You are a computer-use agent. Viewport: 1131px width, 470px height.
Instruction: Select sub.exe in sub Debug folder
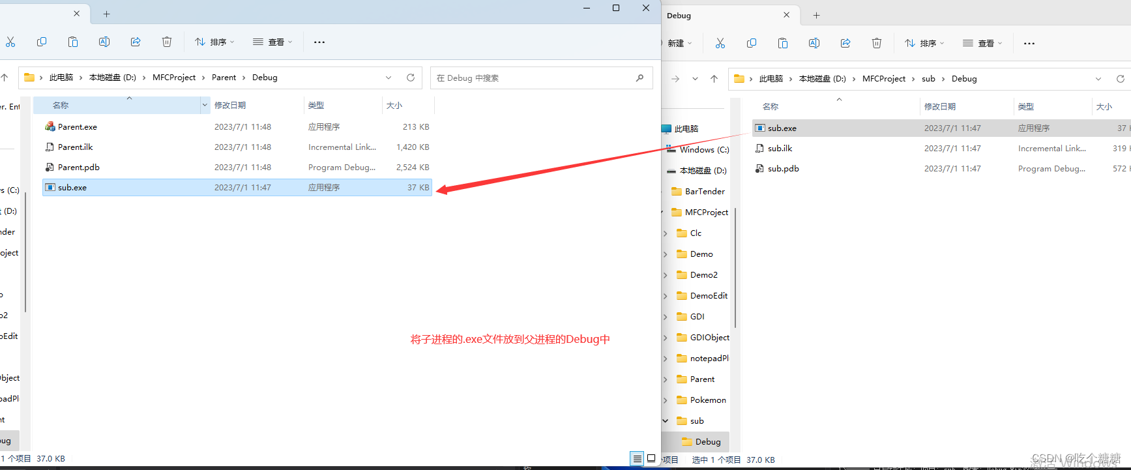point(941,128)
